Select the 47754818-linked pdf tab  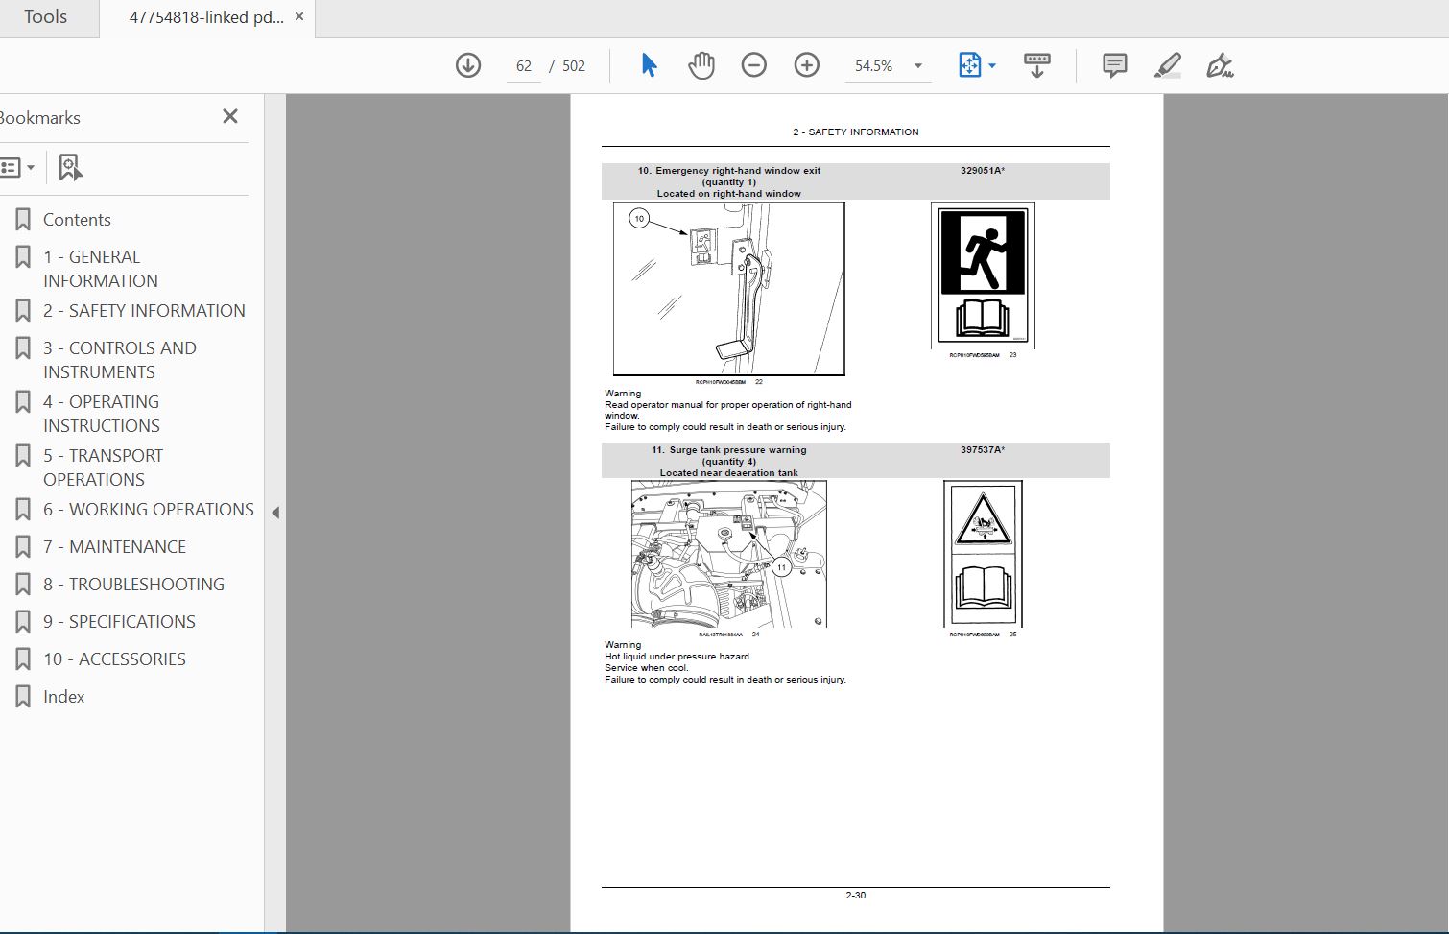(206, 17)
